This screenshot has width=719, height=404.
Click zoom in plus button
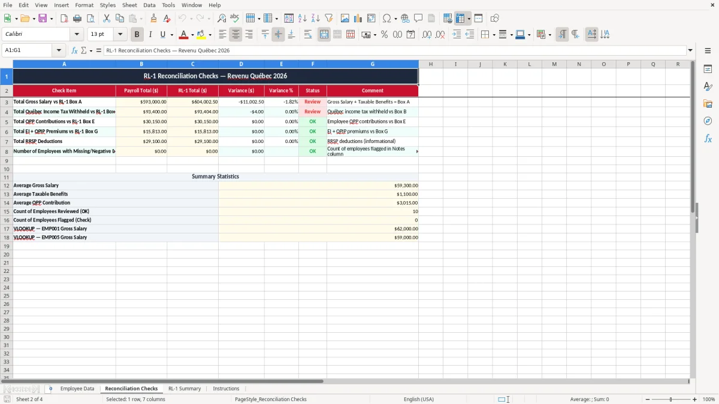tap(695, 399)
